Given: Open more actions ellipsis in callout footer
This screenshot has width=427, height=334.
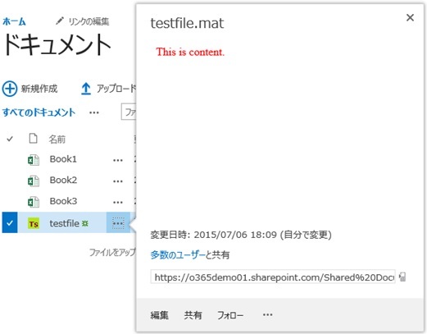Looking at the screenshot, I should (267, 315).
